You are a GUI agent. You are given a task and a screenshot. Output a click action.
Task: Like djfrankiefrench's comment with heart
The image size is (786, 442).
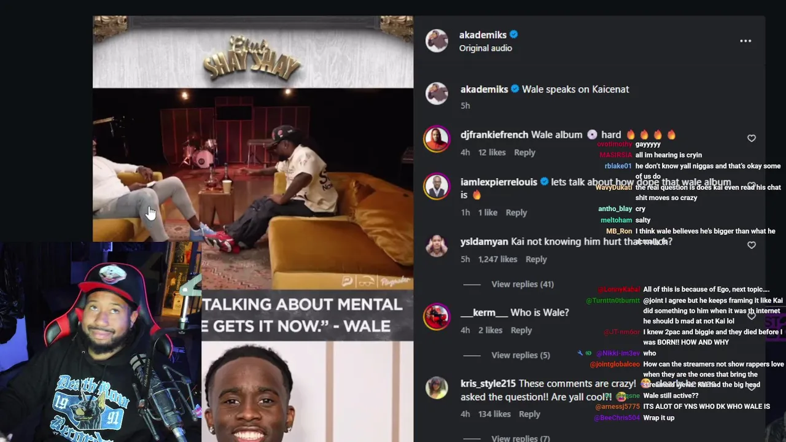pyautogui.click(x=752, y=139)
